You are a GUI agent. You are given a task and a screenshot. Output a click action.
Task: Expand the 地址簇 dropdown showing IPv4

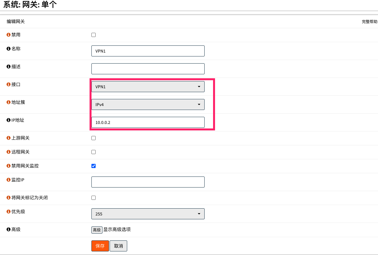pyautogui.click(x=148, y=104)
